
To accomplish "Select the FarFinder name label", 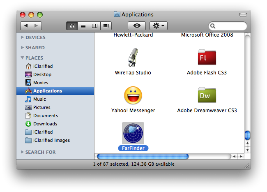I will coord(133,148).
